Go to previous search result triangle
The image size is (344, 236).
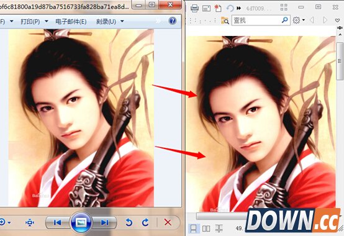pos(312,20)
